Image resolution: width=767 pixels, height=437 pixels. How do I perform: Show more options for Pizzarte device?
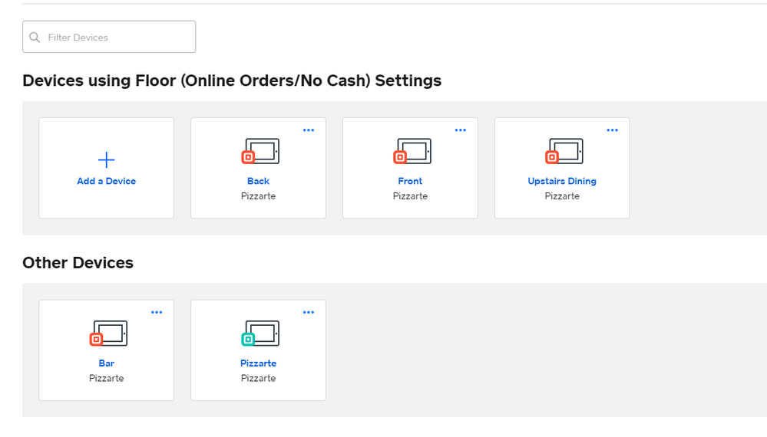point(309,313)
